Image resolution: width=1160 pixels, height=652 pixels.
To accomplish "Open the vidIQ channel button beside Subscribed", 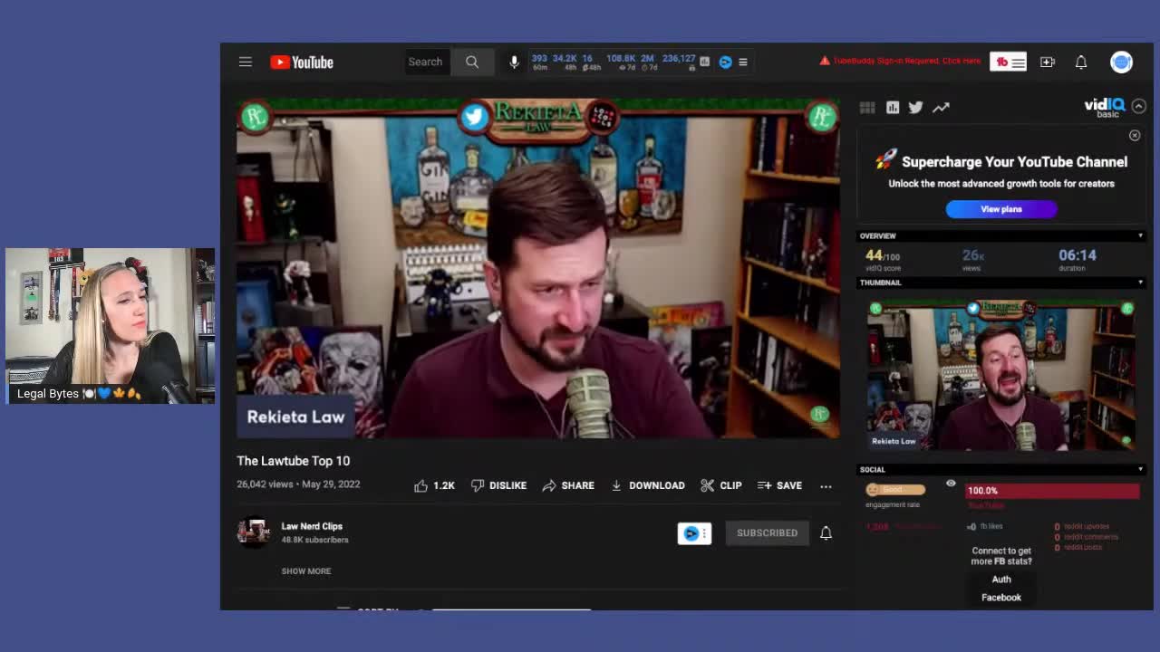I will [x=694, y=533].
